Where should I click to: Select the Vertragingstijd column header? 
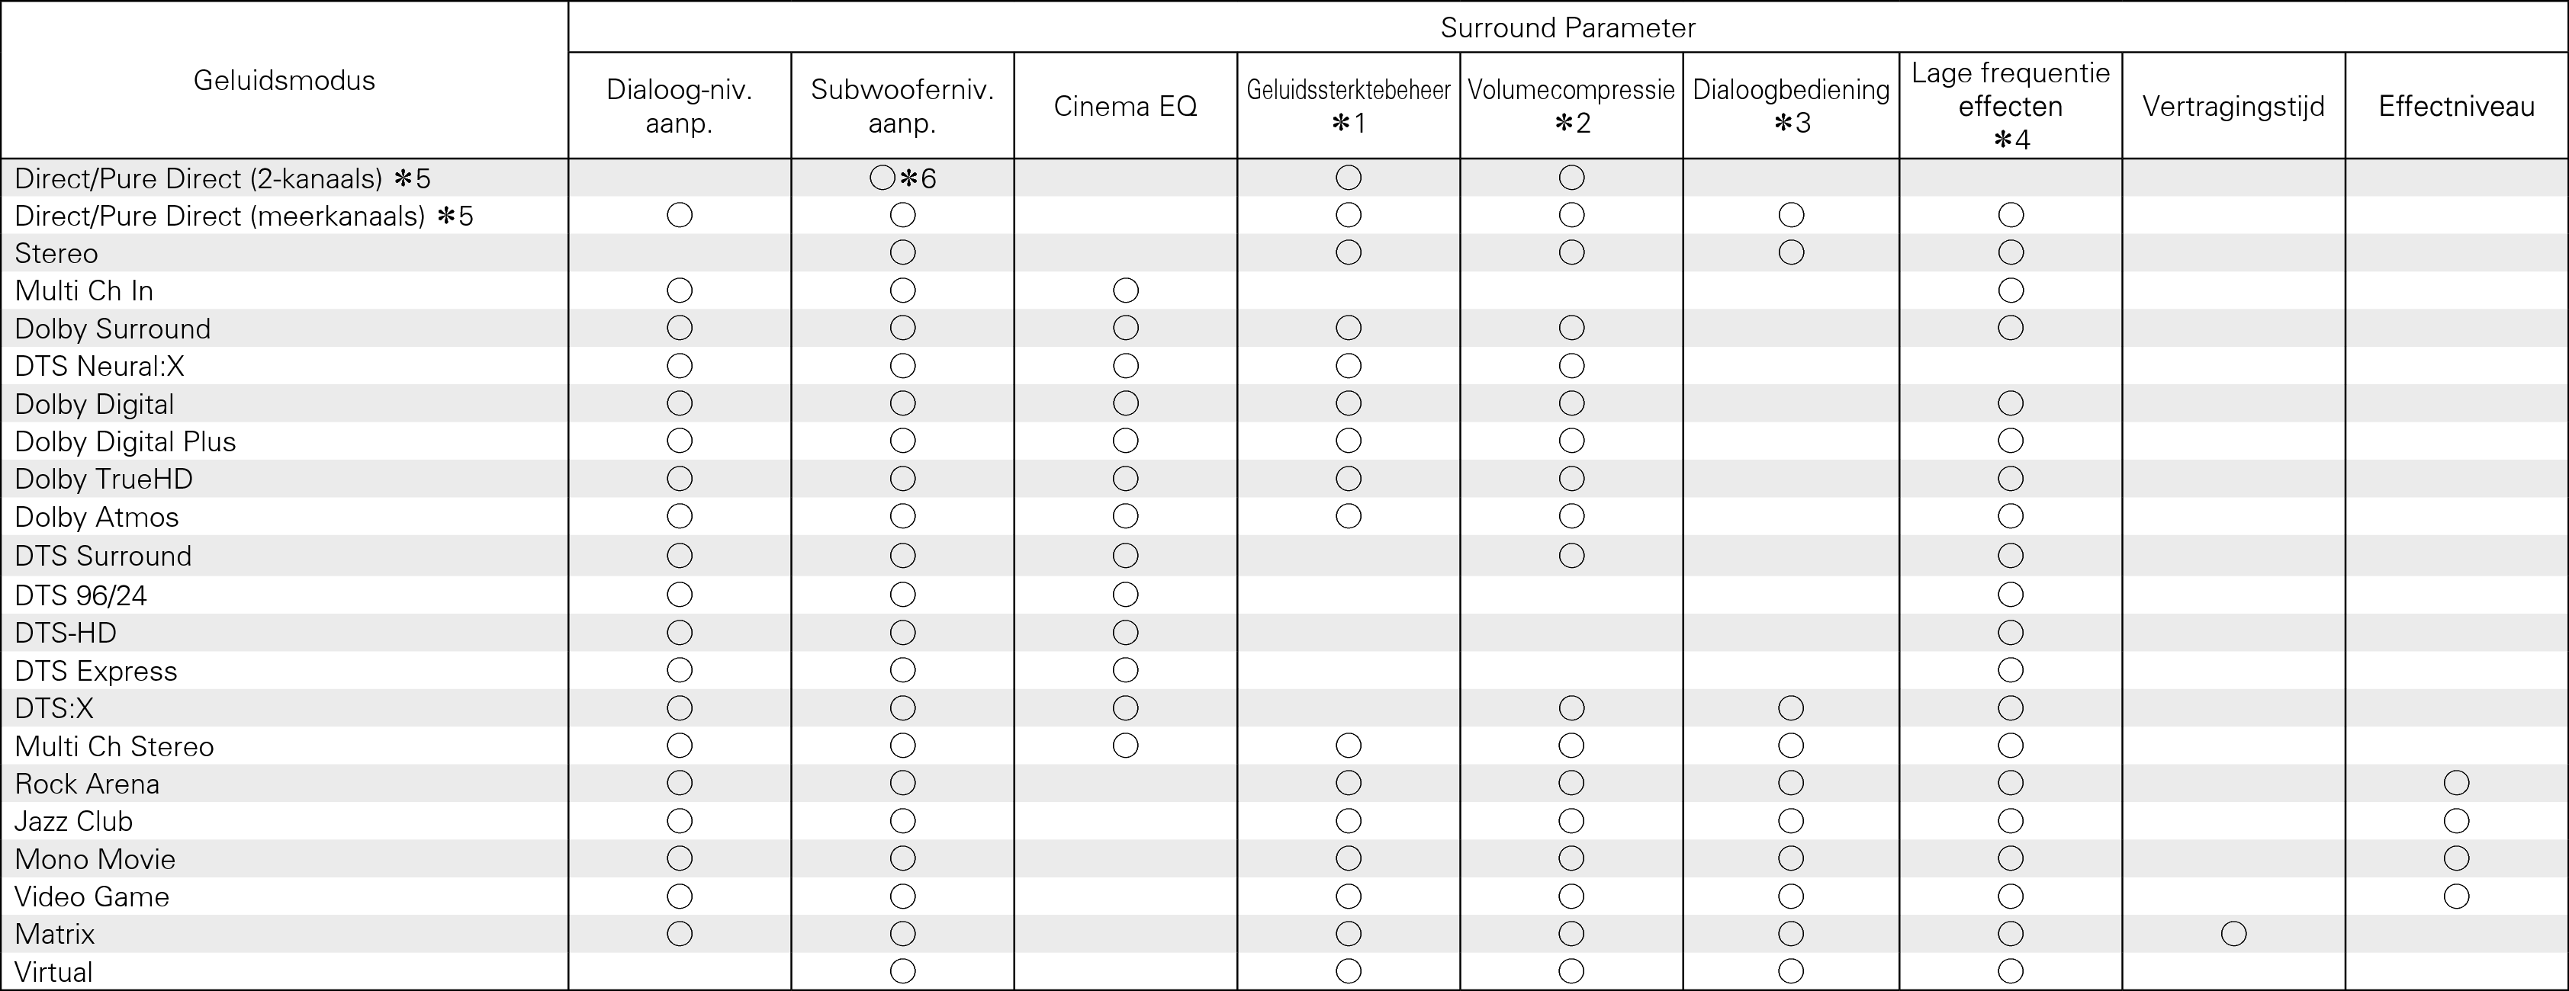click(x=2233, y=106)
